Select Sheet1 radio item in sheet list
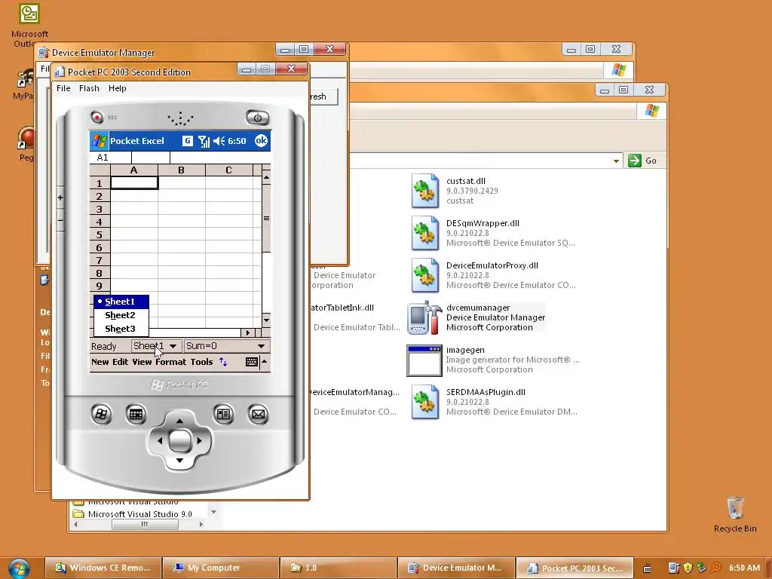Screen dimensions: 772x579 click(121, 302)
